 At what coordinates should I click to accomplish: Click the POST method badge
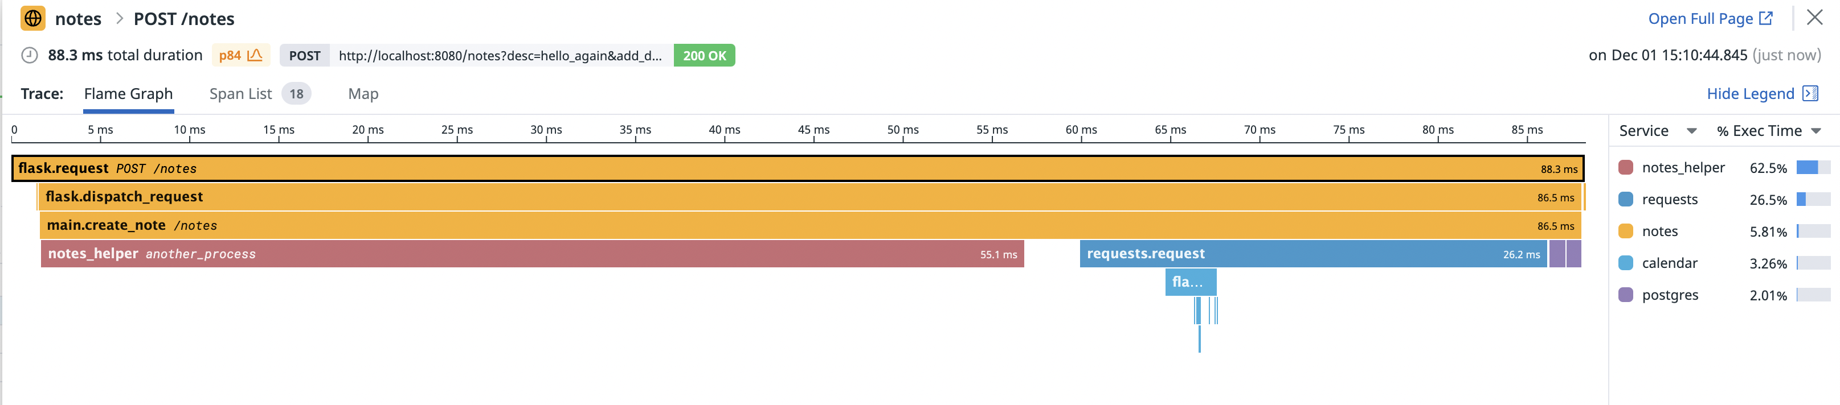pyautogui.click(x=304, y=55)
